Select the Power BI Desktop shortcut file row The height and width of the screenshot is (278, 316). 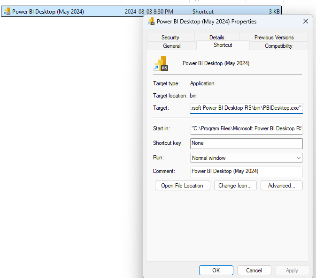pyautogui.click(x=141, y=11)
